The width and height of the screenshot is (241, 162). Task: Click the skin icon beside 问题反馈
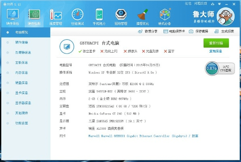[213, 4]
